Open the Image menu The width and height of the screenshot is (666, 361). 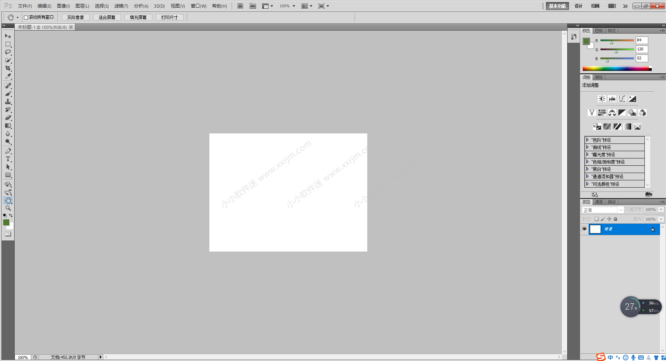(x=63, y=6)
